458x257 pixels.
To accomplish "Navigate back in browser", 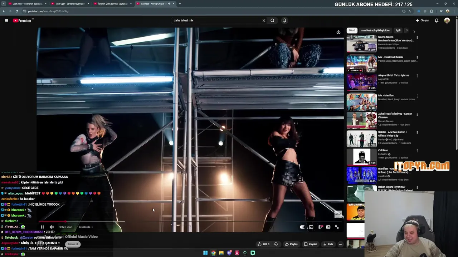I will tap(4, 11).
